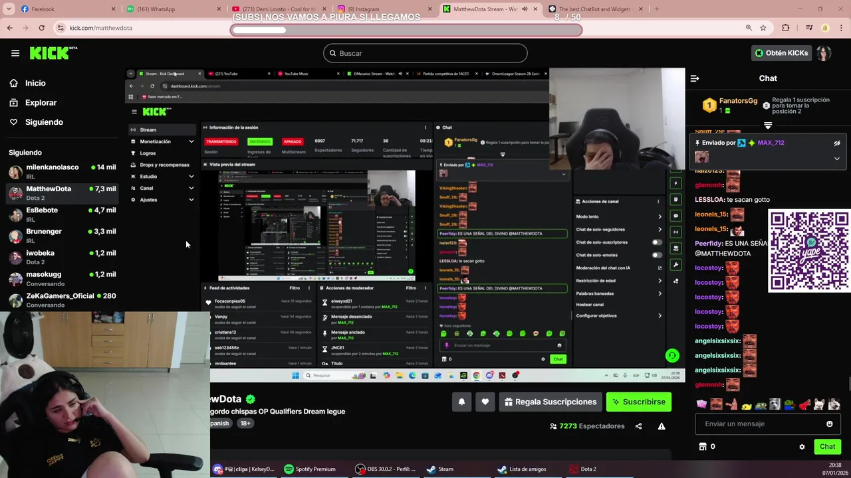Focus the Buscar search field

(x=425, y=53)
